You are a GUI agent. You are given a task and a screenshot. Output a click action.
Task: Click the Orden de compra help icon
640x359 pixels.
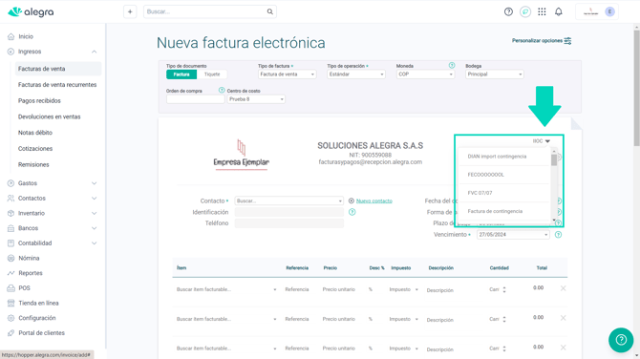click(222, 90)
